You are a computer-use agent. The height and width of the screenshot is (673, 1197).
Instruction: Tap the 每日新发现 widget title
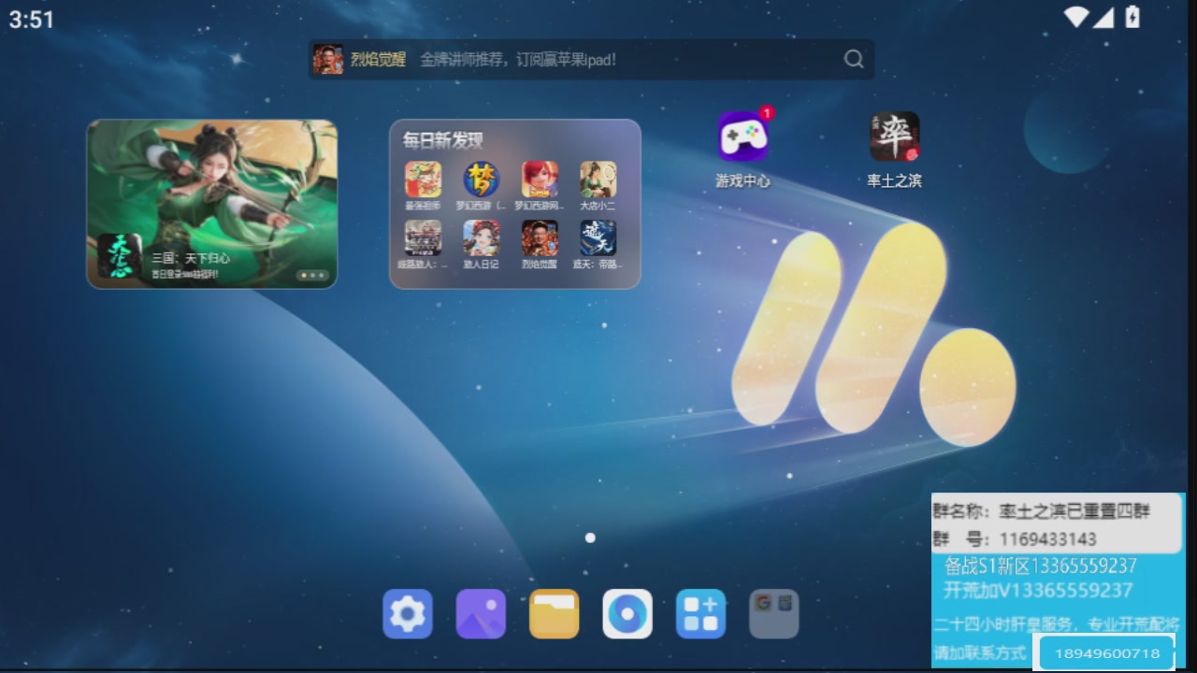442,141
